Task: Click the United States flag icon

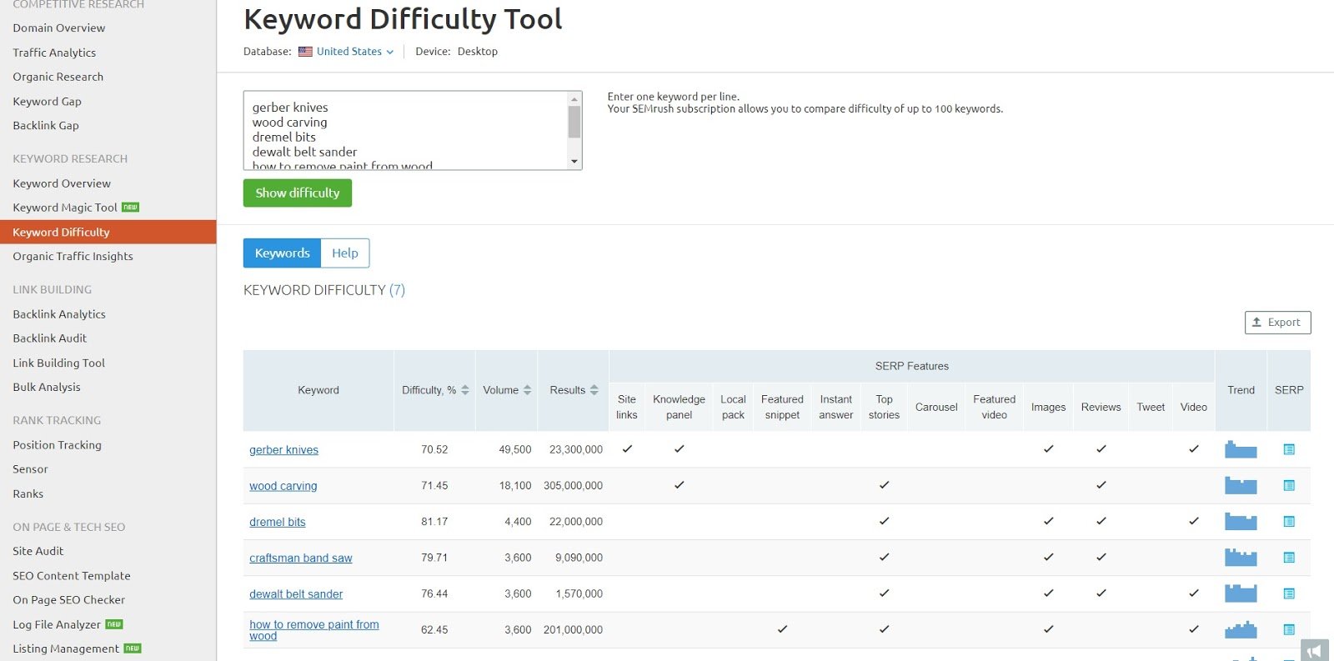Action: coord(305,52)
